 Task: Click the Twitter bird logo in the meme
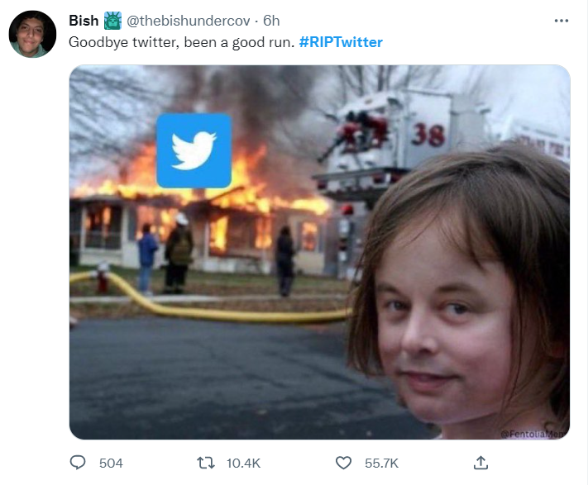click(x=194, y=150)
